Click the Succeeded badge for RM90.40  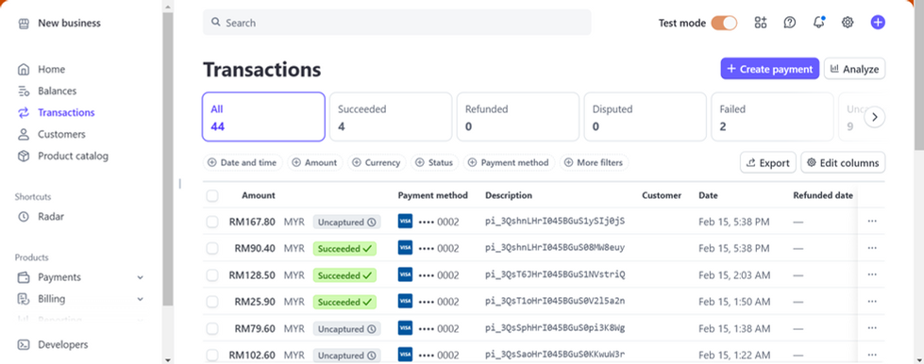point(344,249)
